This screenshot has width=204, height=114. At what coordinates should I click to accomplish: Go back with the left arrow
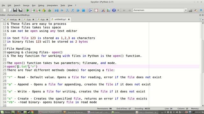[x=124, y=10]
